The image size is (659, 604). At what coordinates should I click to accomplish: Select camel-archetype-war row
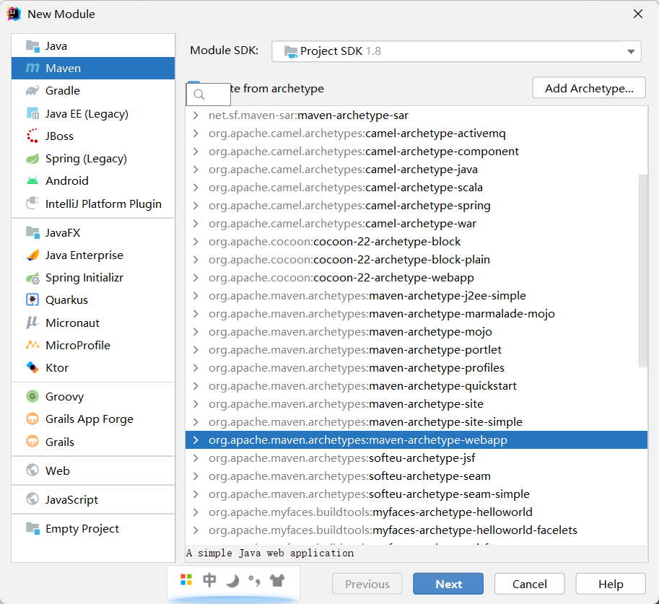[416, 224]
